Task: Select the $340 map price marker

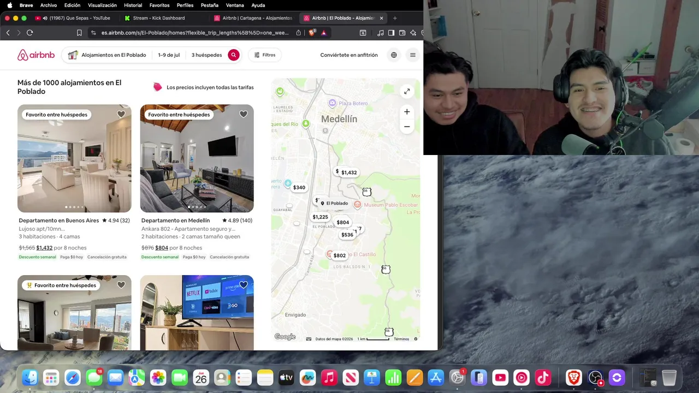Action: coord(299,187)
